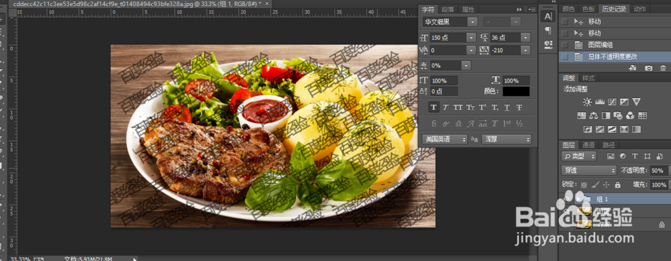
Task: Click the underline text style icon
Action: [x=507, y=107]
